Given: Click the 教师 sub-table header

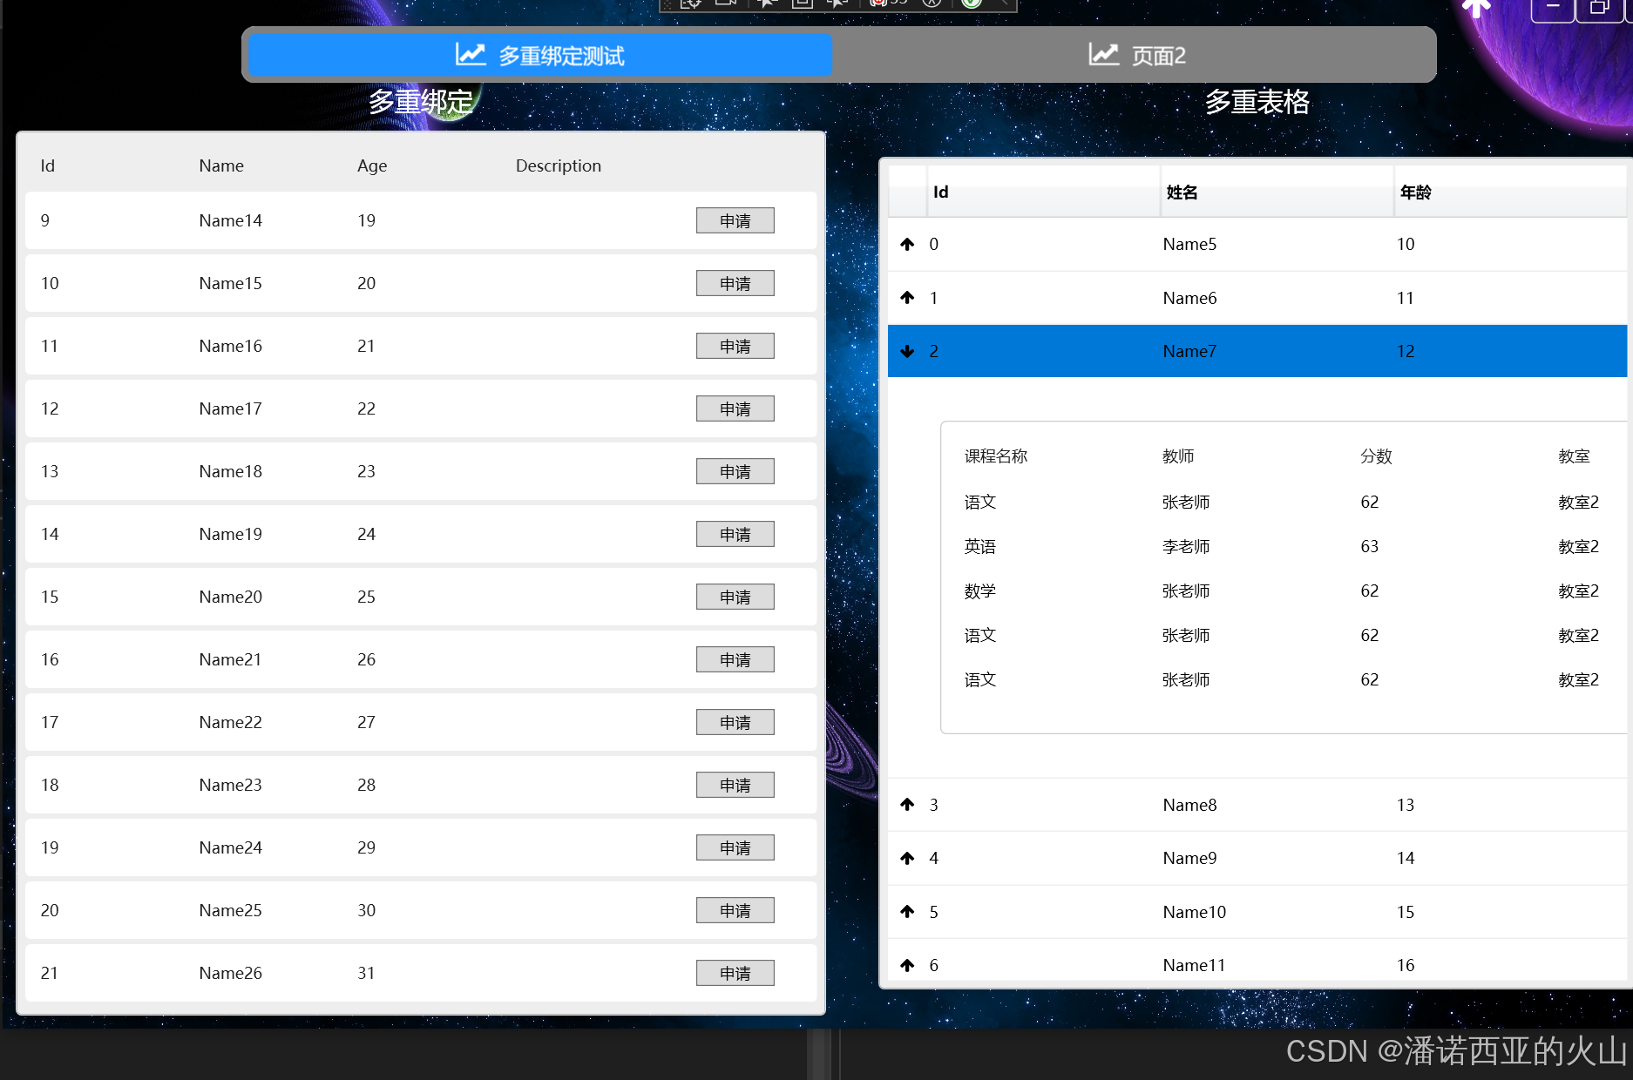Looking at the screenshot, I should 1178,456.
